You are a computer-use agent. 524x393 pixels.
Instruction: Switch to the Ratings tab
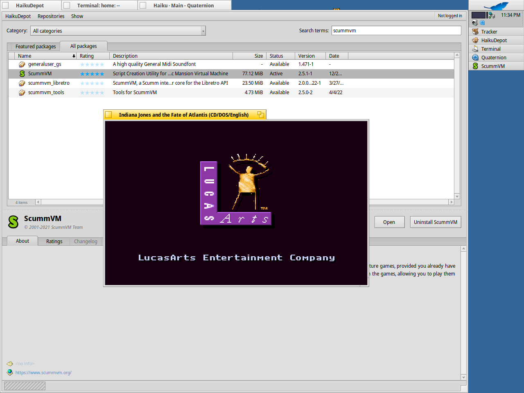[54, 241]
